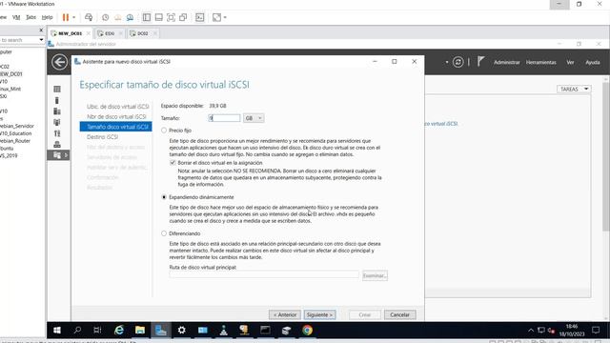The height and width of the screenshot is (343, 610).
Task: Select the Diferenciando radio option
Action: click(x=164, y=233)
